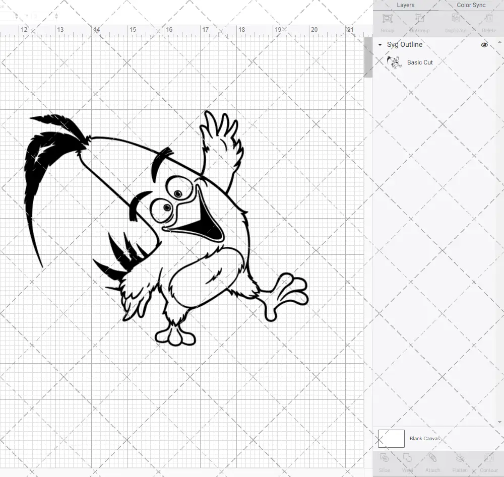Click the Slice tool icon
The image size is (504, 477).
click(384, 458)
